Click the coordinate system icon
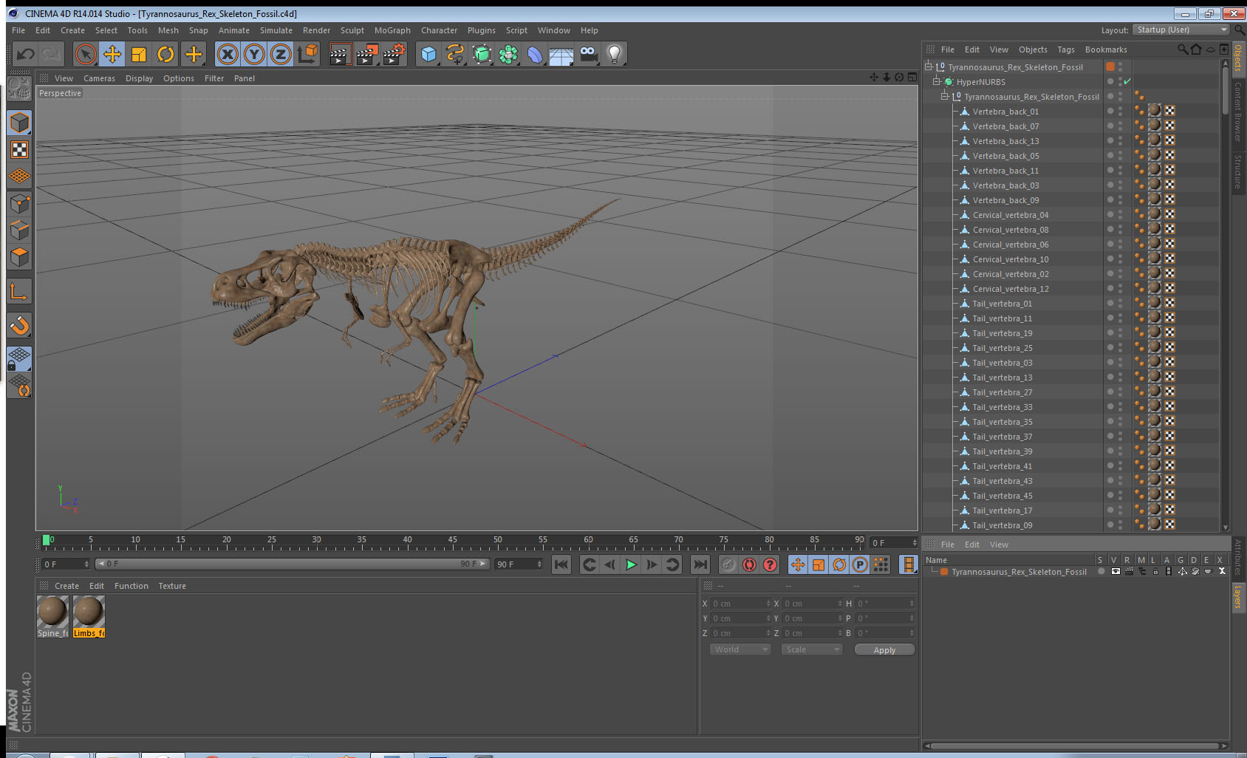Image resolution: width=1247 pixels, height=758 pixels. tap(307, 54)
